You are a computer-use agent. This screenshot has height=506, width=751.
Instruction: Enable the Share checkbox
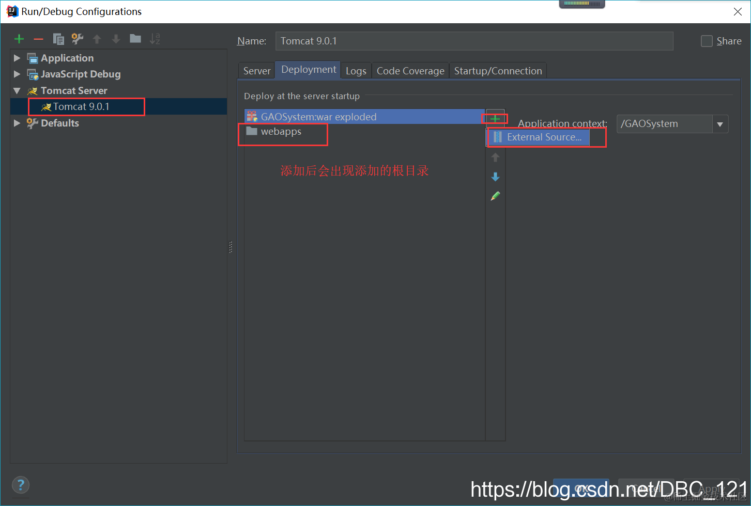[x=707, y=41]
